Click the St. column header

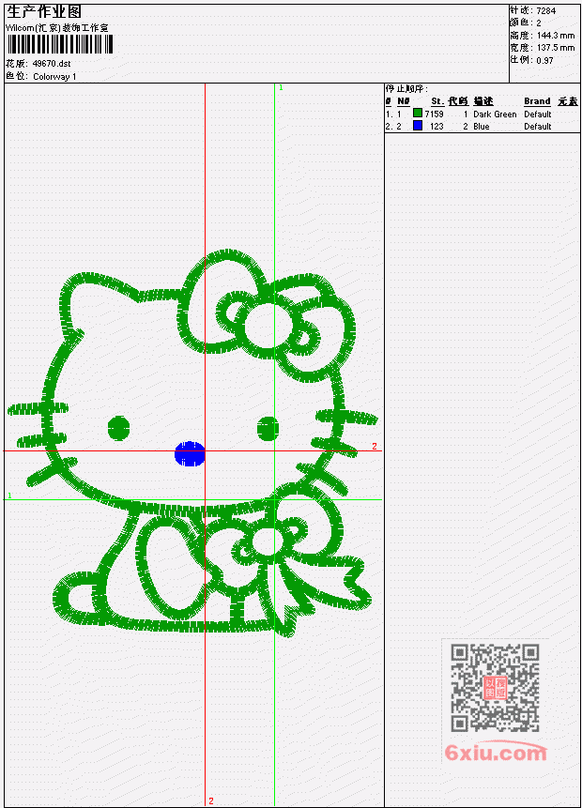click(437, 101)
